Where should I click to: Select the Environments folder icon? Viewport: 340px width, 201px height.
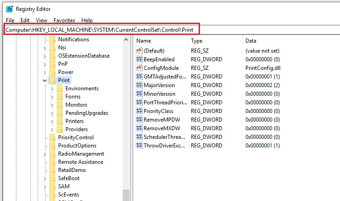(60, 88)
